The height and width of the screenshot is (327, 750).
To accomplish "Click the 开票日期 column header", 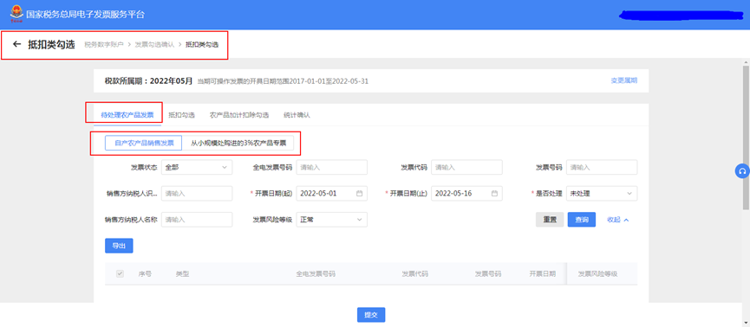I will (543, 274).
